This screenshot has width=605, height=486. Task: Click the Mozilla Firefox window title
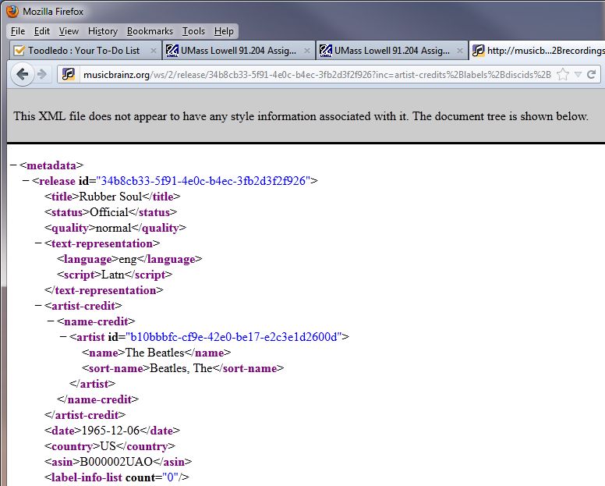tap(53, 12)
